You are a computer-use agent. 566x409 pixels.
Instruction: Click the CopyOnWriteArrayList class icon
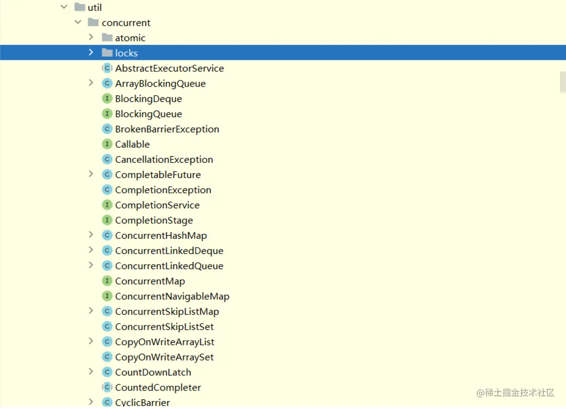107,341
